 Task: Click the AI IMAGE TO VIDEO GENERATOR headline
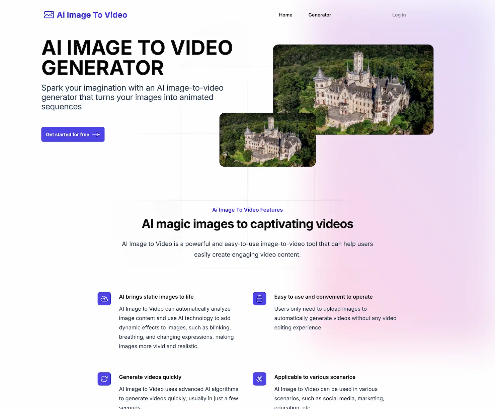(137, 58)
